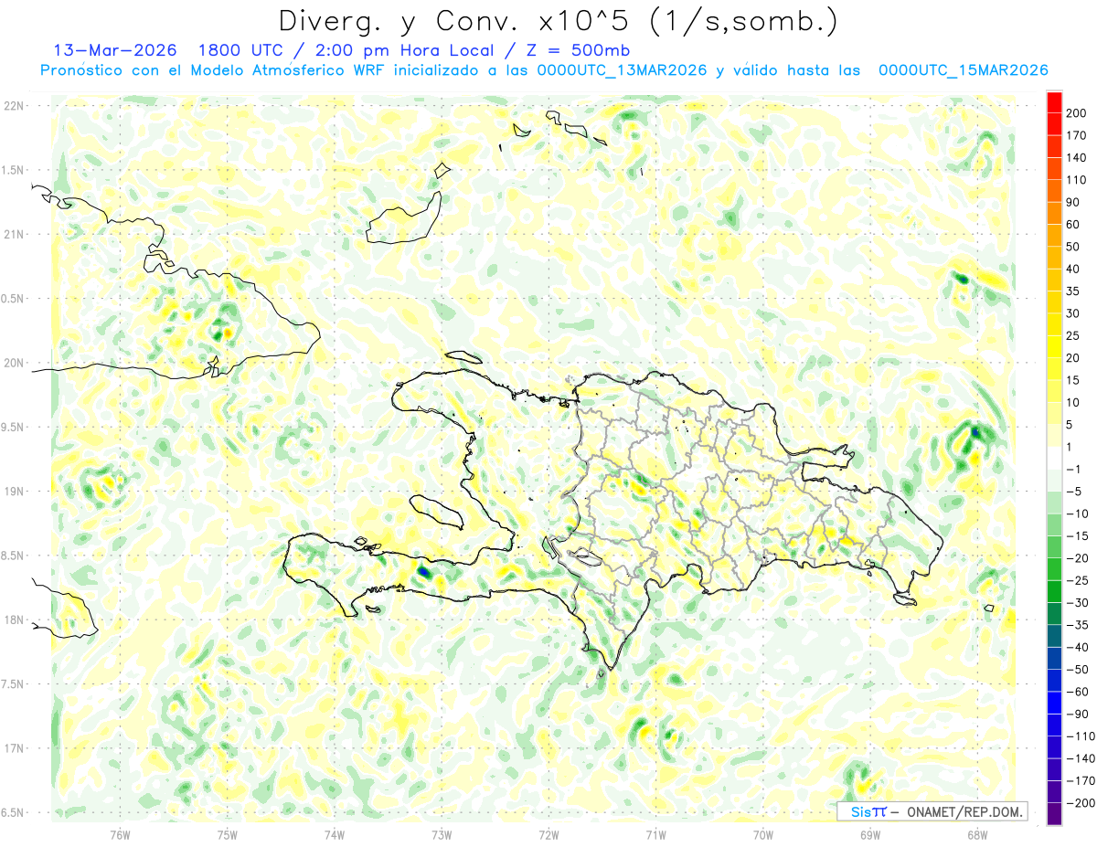Click the '-10' colorbar value
Screen dimensions: 1097x847
(1078, 513)
